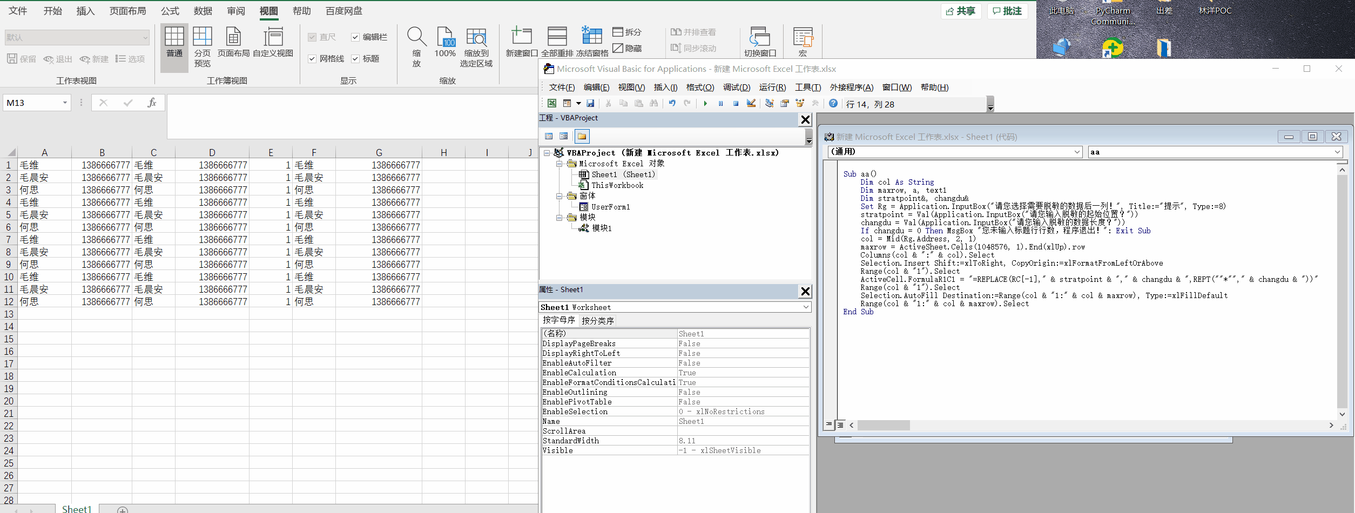Open the 公式 (Formulas) ribbon tab

pyautogui.click(x=170, y=11)
